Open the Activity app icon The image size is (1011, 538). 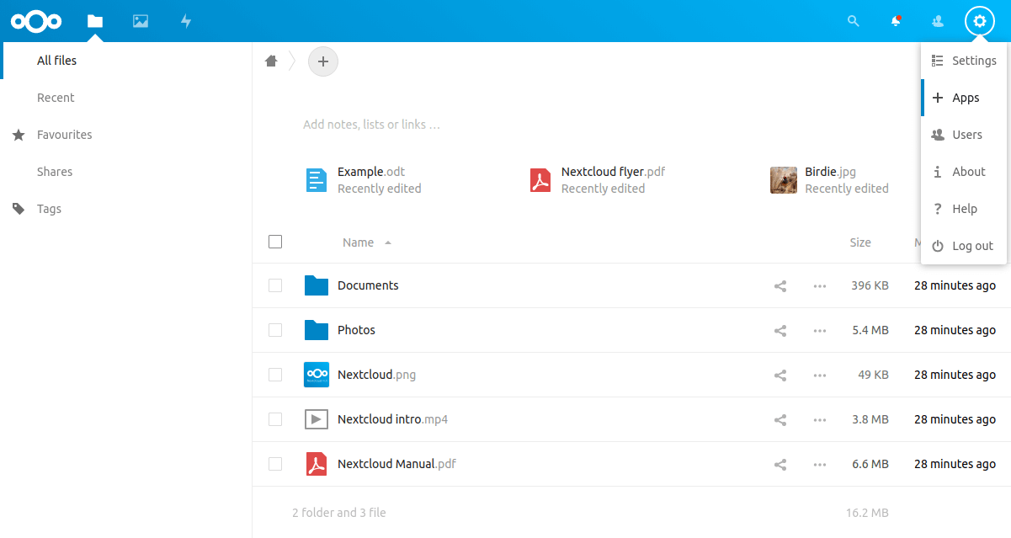pos(185,21)
